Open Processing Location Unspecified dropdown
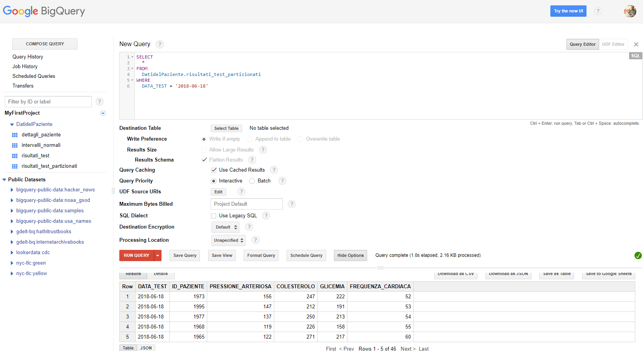This screenshot has height=351, width=643. point(229,240)
